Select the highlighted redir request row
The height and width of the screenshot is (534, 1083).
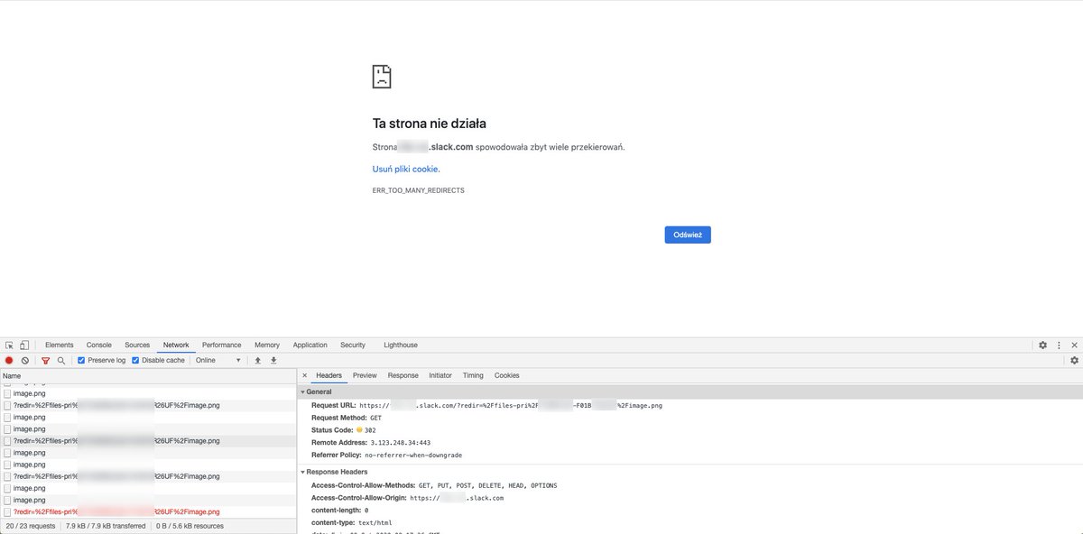pos(148,441)
